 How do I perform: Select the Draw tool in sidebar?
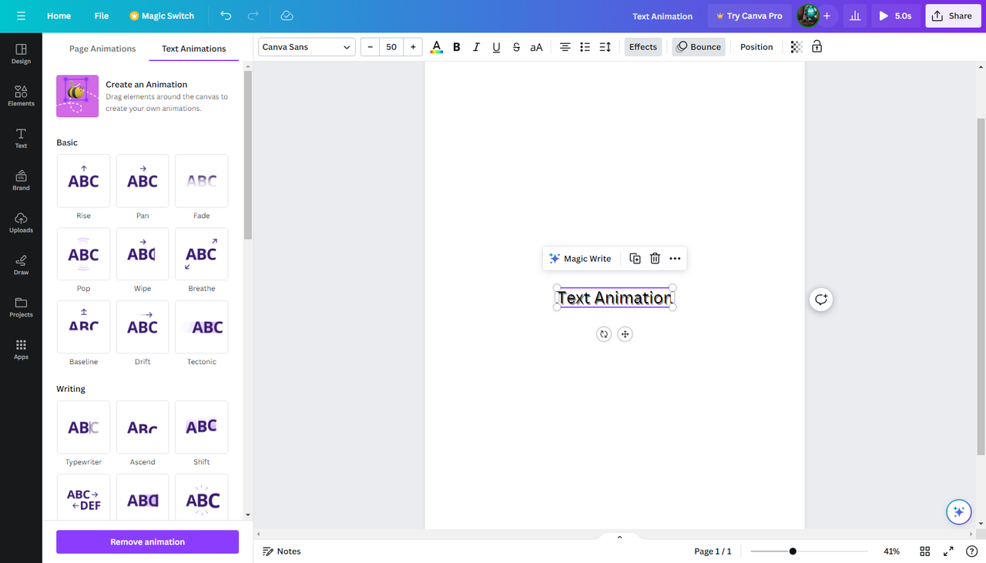(x=21, y=265)
